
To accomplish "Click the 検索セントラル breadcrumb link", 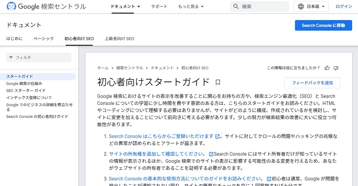I will coord(129,68).
